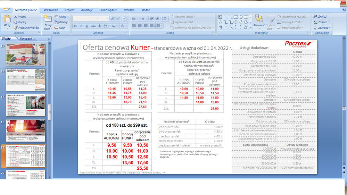Open the font name combo box
Image resolution: width=347 pixels, height=195 pixels.
coord(85,19)
